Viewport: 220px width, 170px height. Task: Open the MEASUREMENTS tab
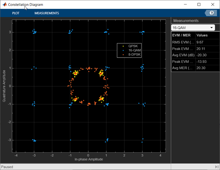pyautogui.click(x=47, y=13)
